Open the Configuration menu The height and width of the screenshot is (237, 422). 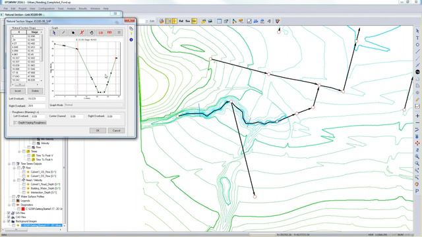point(46,9)
